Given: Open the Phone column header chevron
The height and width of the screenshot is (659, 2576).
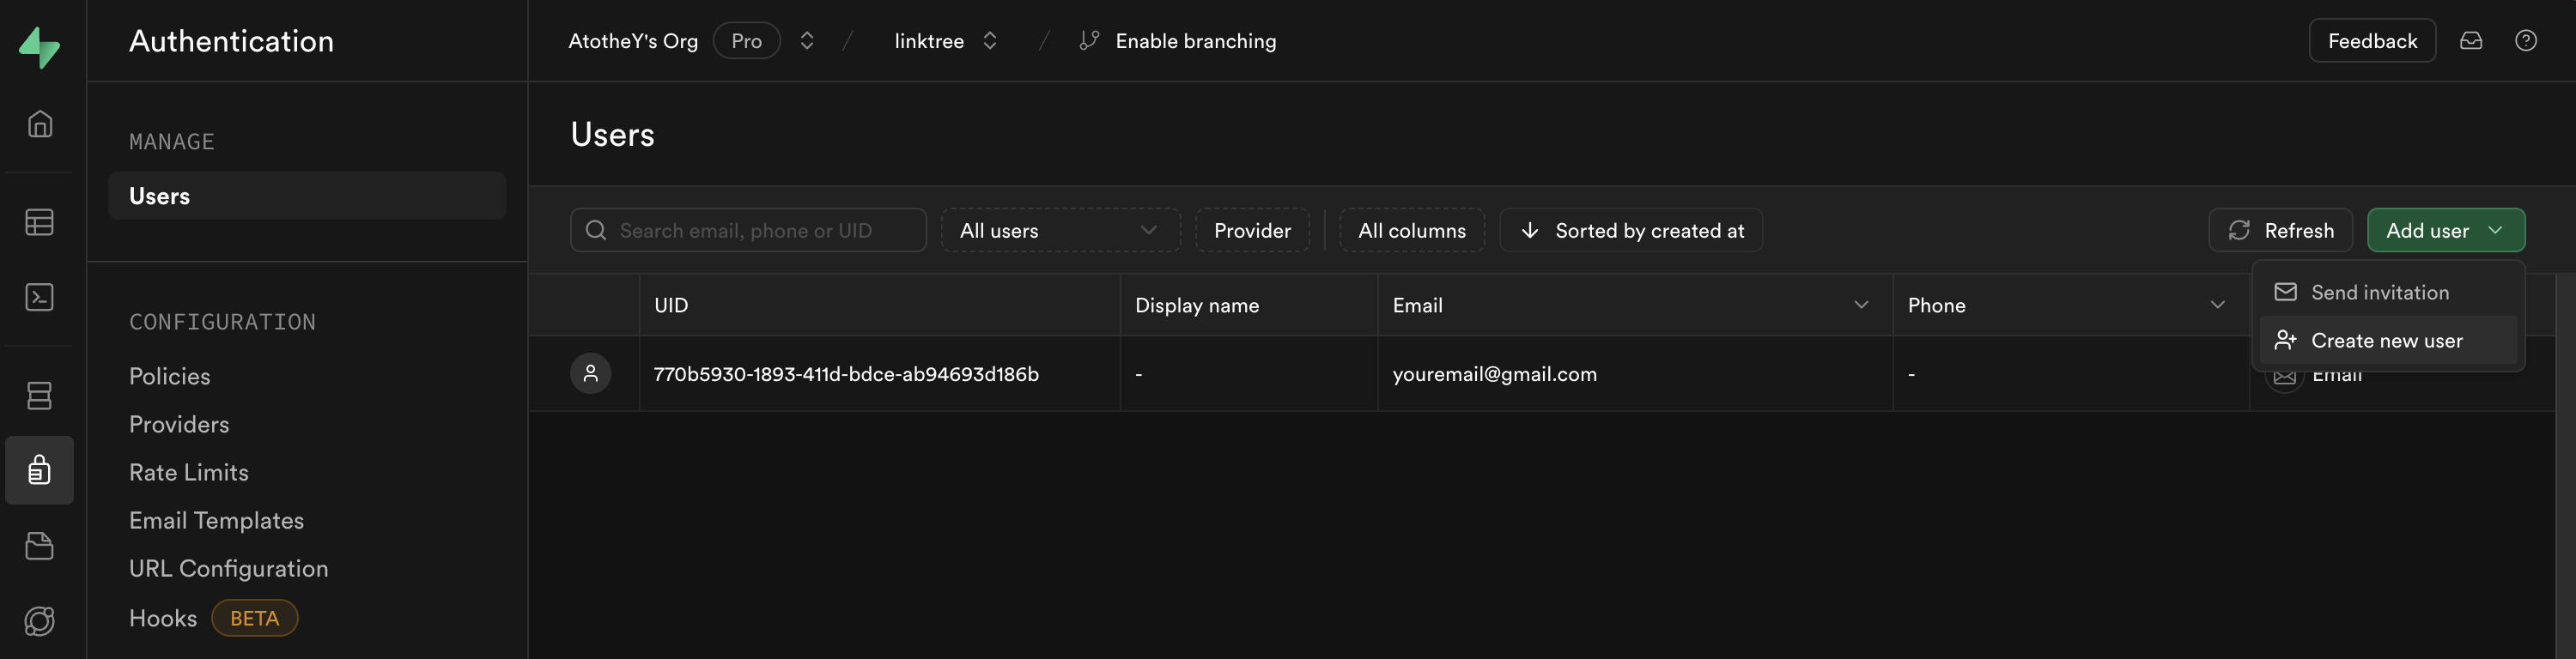Looking at the screenshot, I should pyautogui.click(x=2216, y=305).
